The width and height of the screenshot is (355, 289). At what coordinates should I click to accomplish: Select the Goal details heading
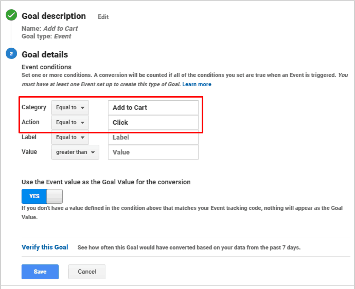point(45,55)
